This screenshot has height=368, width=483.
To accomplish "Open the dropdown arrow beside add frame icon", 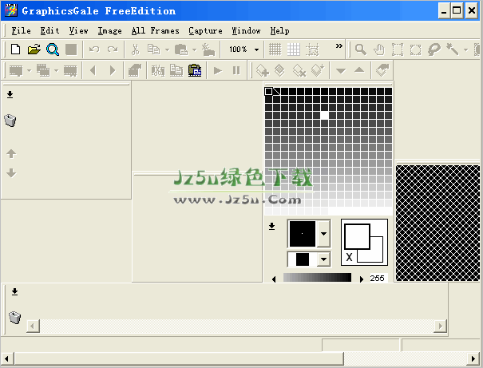I will [x=29, y=71].
